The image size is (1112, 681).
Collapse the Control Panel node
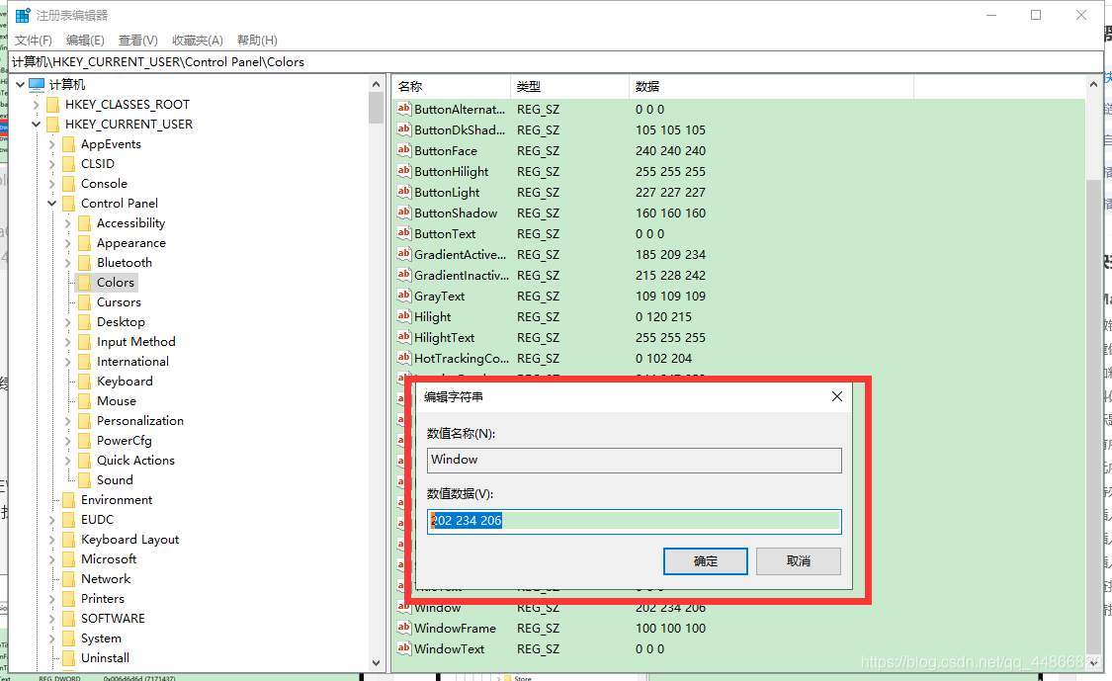coord(52,203)
